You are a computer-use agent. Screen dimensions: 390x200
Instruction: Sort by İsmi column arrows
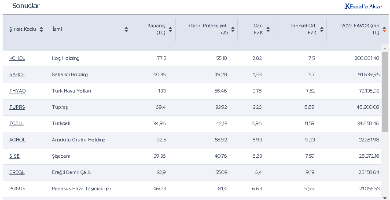click(126, 30)
